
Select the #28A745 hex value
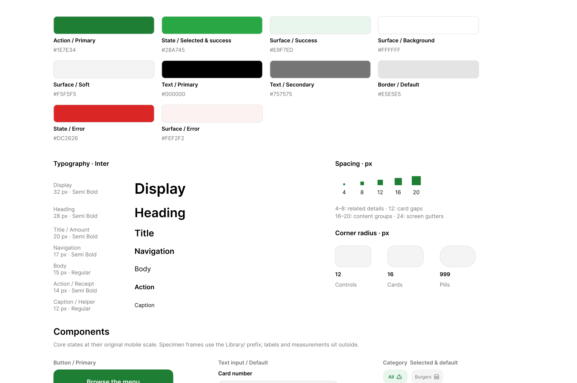coord(173,50)
